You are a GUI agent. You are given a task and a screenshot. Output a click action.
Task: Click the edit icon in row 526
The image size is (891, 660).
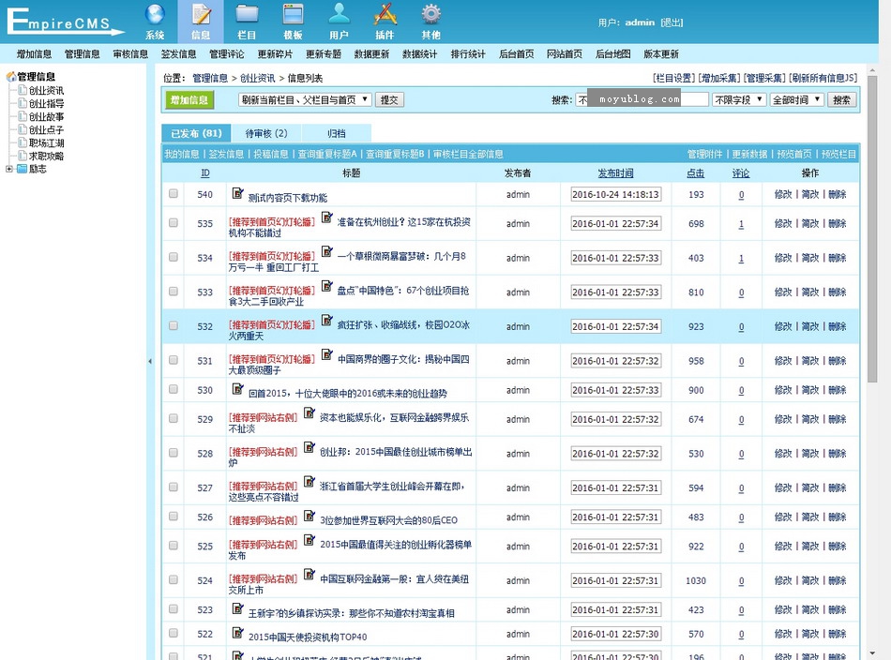click(x=310, y=516)
